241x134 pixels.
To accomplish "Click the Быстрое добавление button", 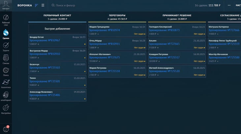I will click(57, 29).
